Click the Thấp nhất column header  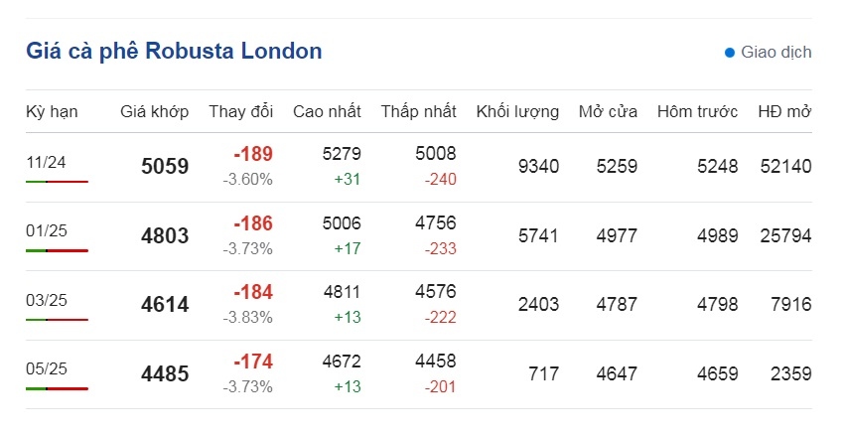pos(418,111)
